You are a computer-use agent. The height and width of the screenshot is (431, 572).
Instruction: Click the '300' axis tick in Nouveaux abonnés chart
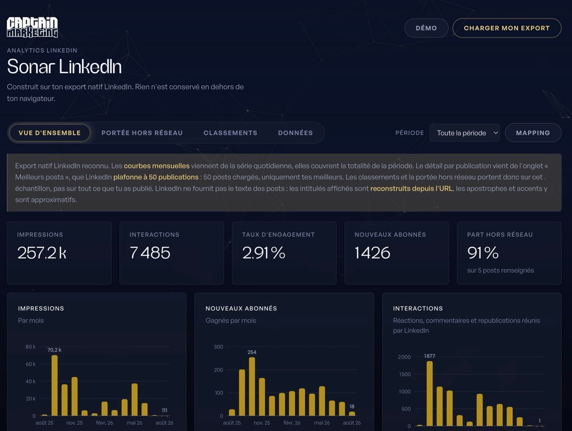tap(219, 347)
